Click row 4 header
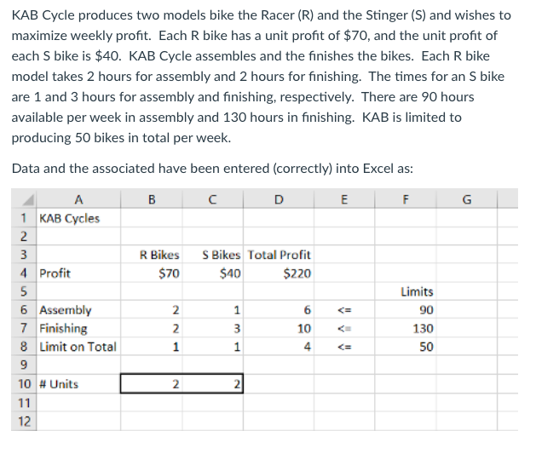The width and height of the screenshot is (536, 471). (24, 273)
